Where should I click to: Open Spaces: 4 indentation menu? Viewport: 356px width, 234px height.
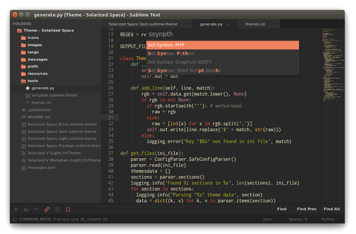tap(298, 219)
